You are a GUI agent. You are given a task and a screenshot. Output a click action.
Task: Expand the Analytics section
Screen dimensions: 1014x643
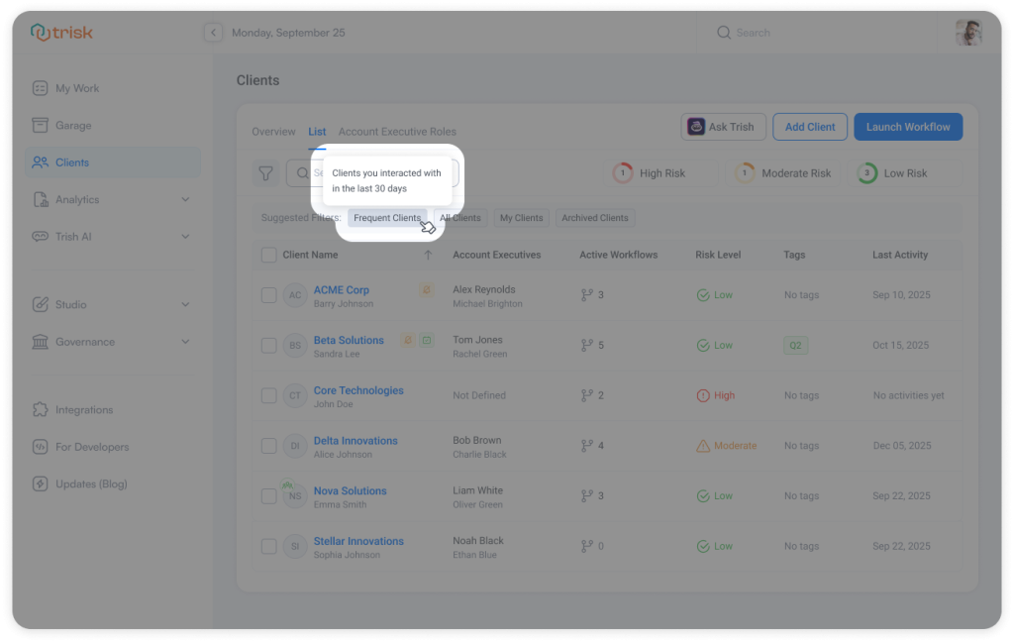[184, 199]
